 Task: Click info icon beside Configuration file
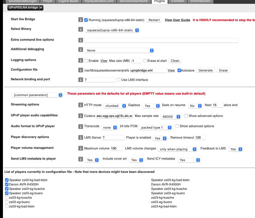[x=81, y=70]
